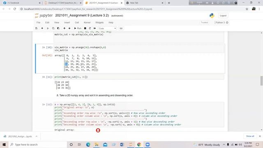Image resolution: width=263 pixels, height=148 pixels.
Task: Copy selected cells icon
Action: coord(53,28)
